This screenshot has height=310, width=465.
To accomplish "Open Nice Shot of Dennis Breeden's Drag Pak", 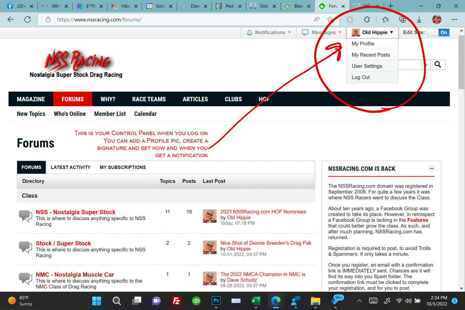I will tap(266, 243).
